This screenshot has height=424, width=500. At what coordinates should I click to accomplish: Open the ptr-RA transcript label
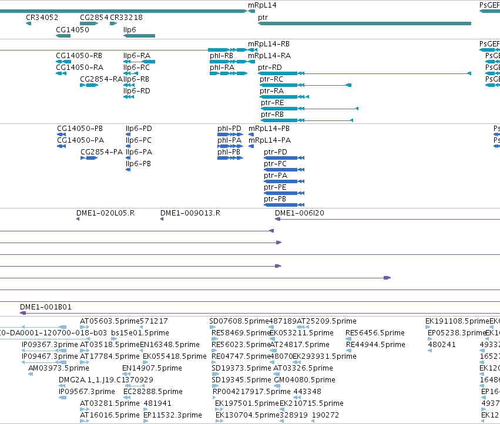[271, 91]
